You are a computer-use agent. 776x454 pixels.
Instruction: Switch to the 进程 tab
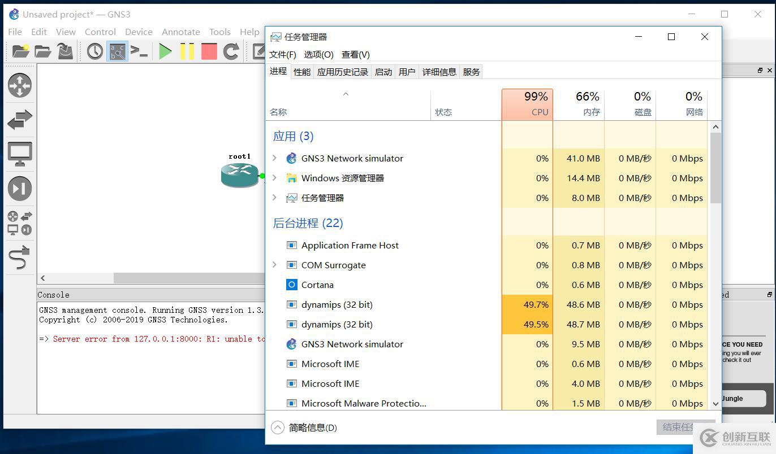point(278,71)
